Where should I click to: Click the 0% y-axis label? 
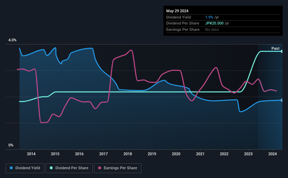pyautogui.click(x=11, y=145)
